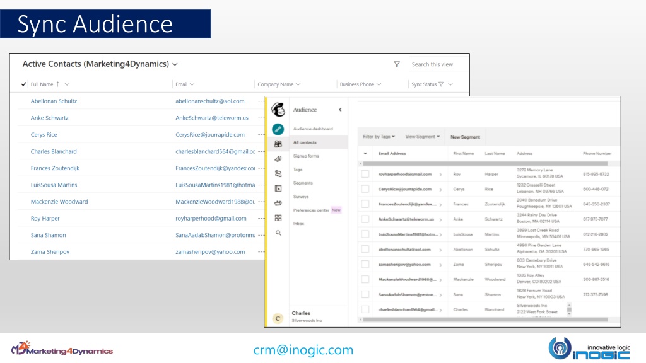Click the New Segment button
Screen dimensions: 646x363
click(465, 137)
